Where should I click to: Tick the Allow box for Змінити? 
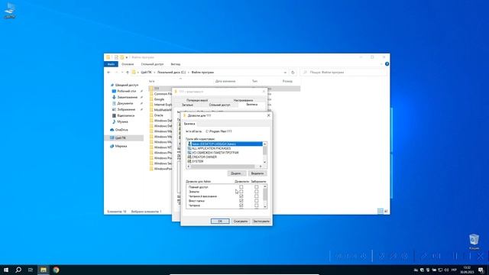[x=241, y=192]
